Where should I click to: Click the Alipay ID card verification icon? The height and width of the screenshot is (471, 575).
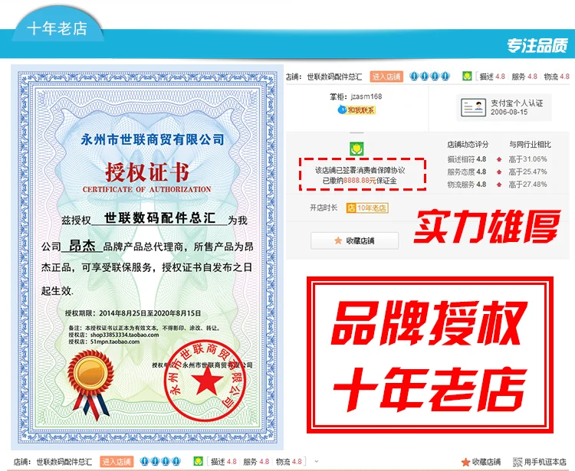[x=473, y=107]
